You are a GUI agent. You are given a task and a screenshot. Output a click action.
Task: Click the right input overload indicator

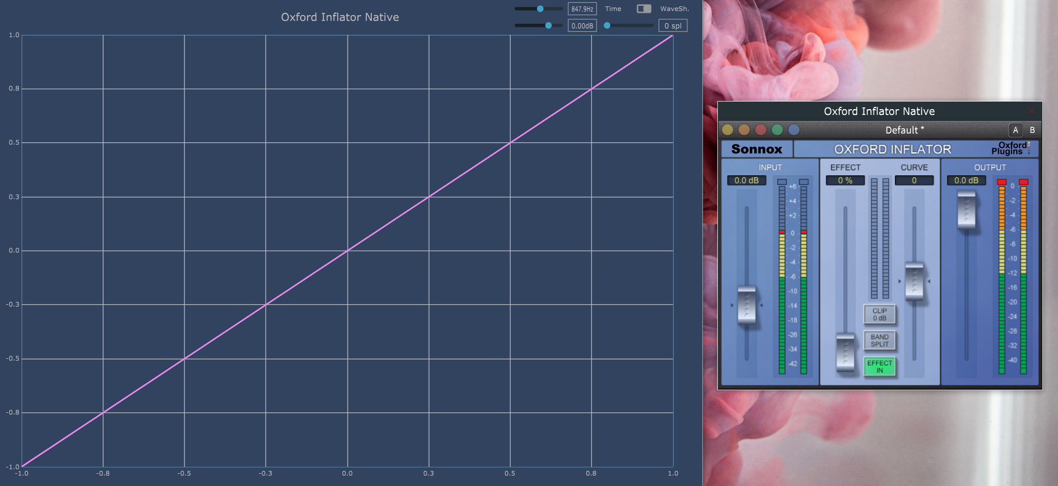[x=804, y=182]
